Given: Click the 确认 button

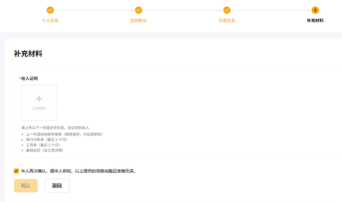Looking at the screenshot, I should click(26, 186).
